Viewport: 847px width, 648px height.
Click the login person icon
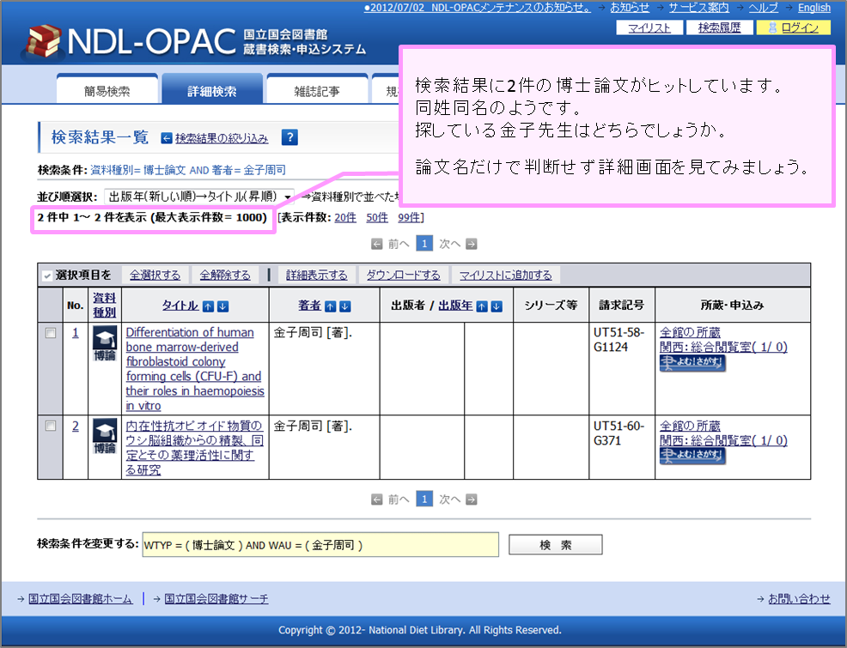pos(772,27)
